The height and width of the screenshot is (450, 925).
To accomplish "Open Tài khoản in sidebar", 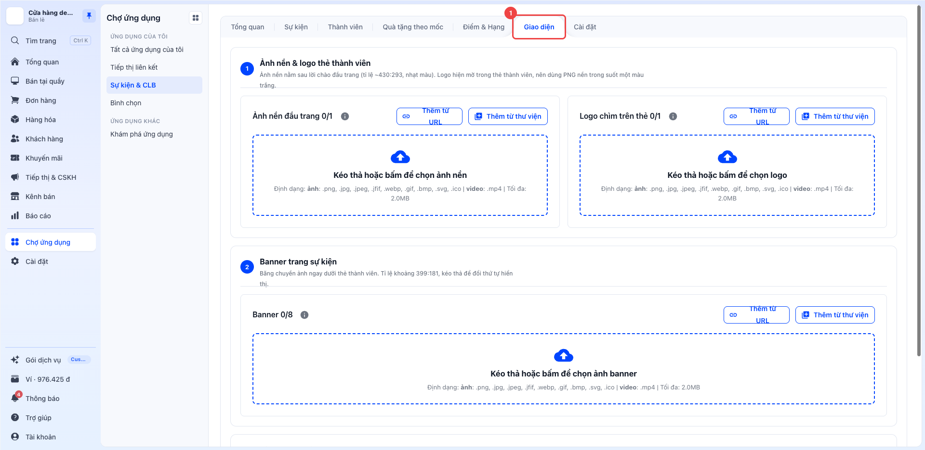I will click(x=51, y=437).
